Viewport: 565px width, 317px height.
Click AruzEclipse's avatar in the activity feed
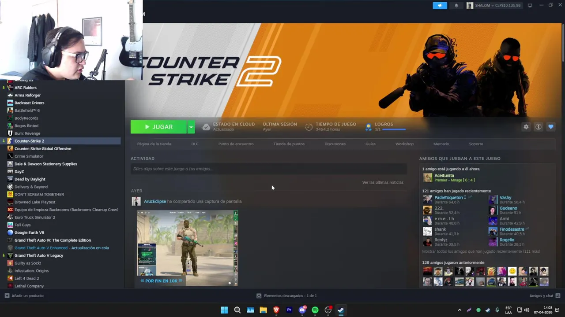tap(136, 201)
